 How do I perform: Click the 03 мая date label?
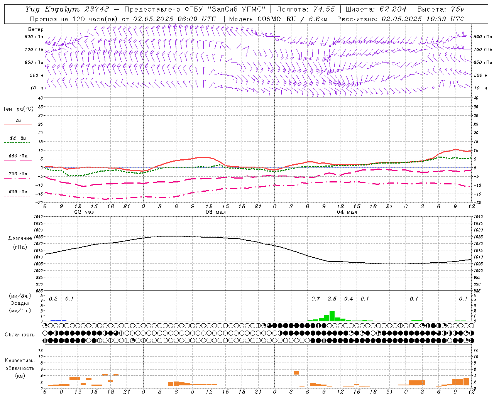215,212
